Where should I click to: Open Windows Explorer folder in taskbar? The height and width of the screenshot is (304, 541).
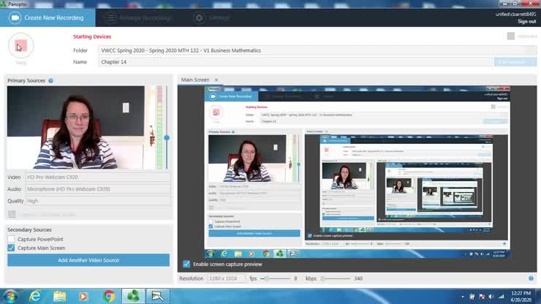point(59,296)
